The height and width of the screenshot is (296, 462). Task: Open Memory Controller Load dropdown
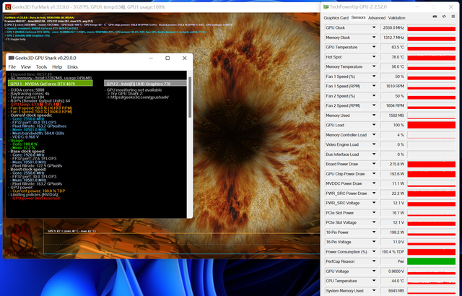(374, 134)
